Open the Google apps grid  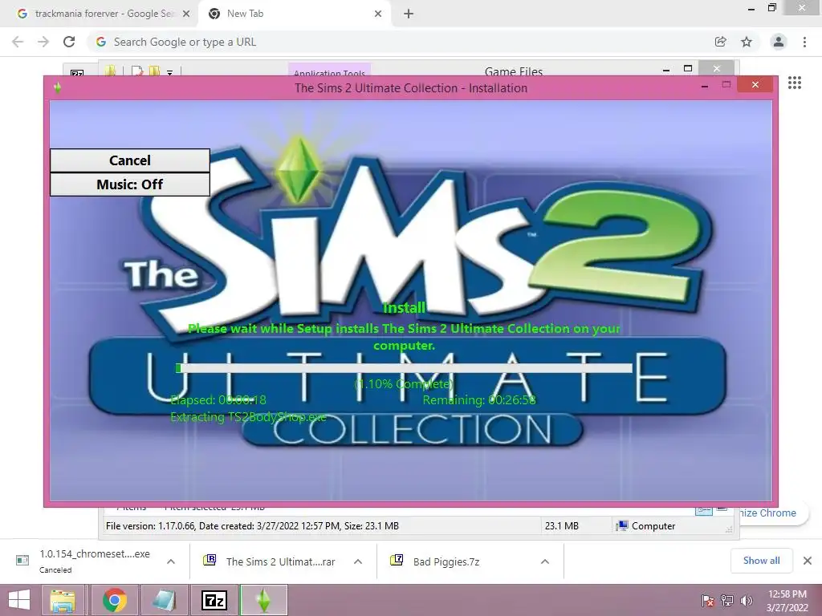point(794,83)
